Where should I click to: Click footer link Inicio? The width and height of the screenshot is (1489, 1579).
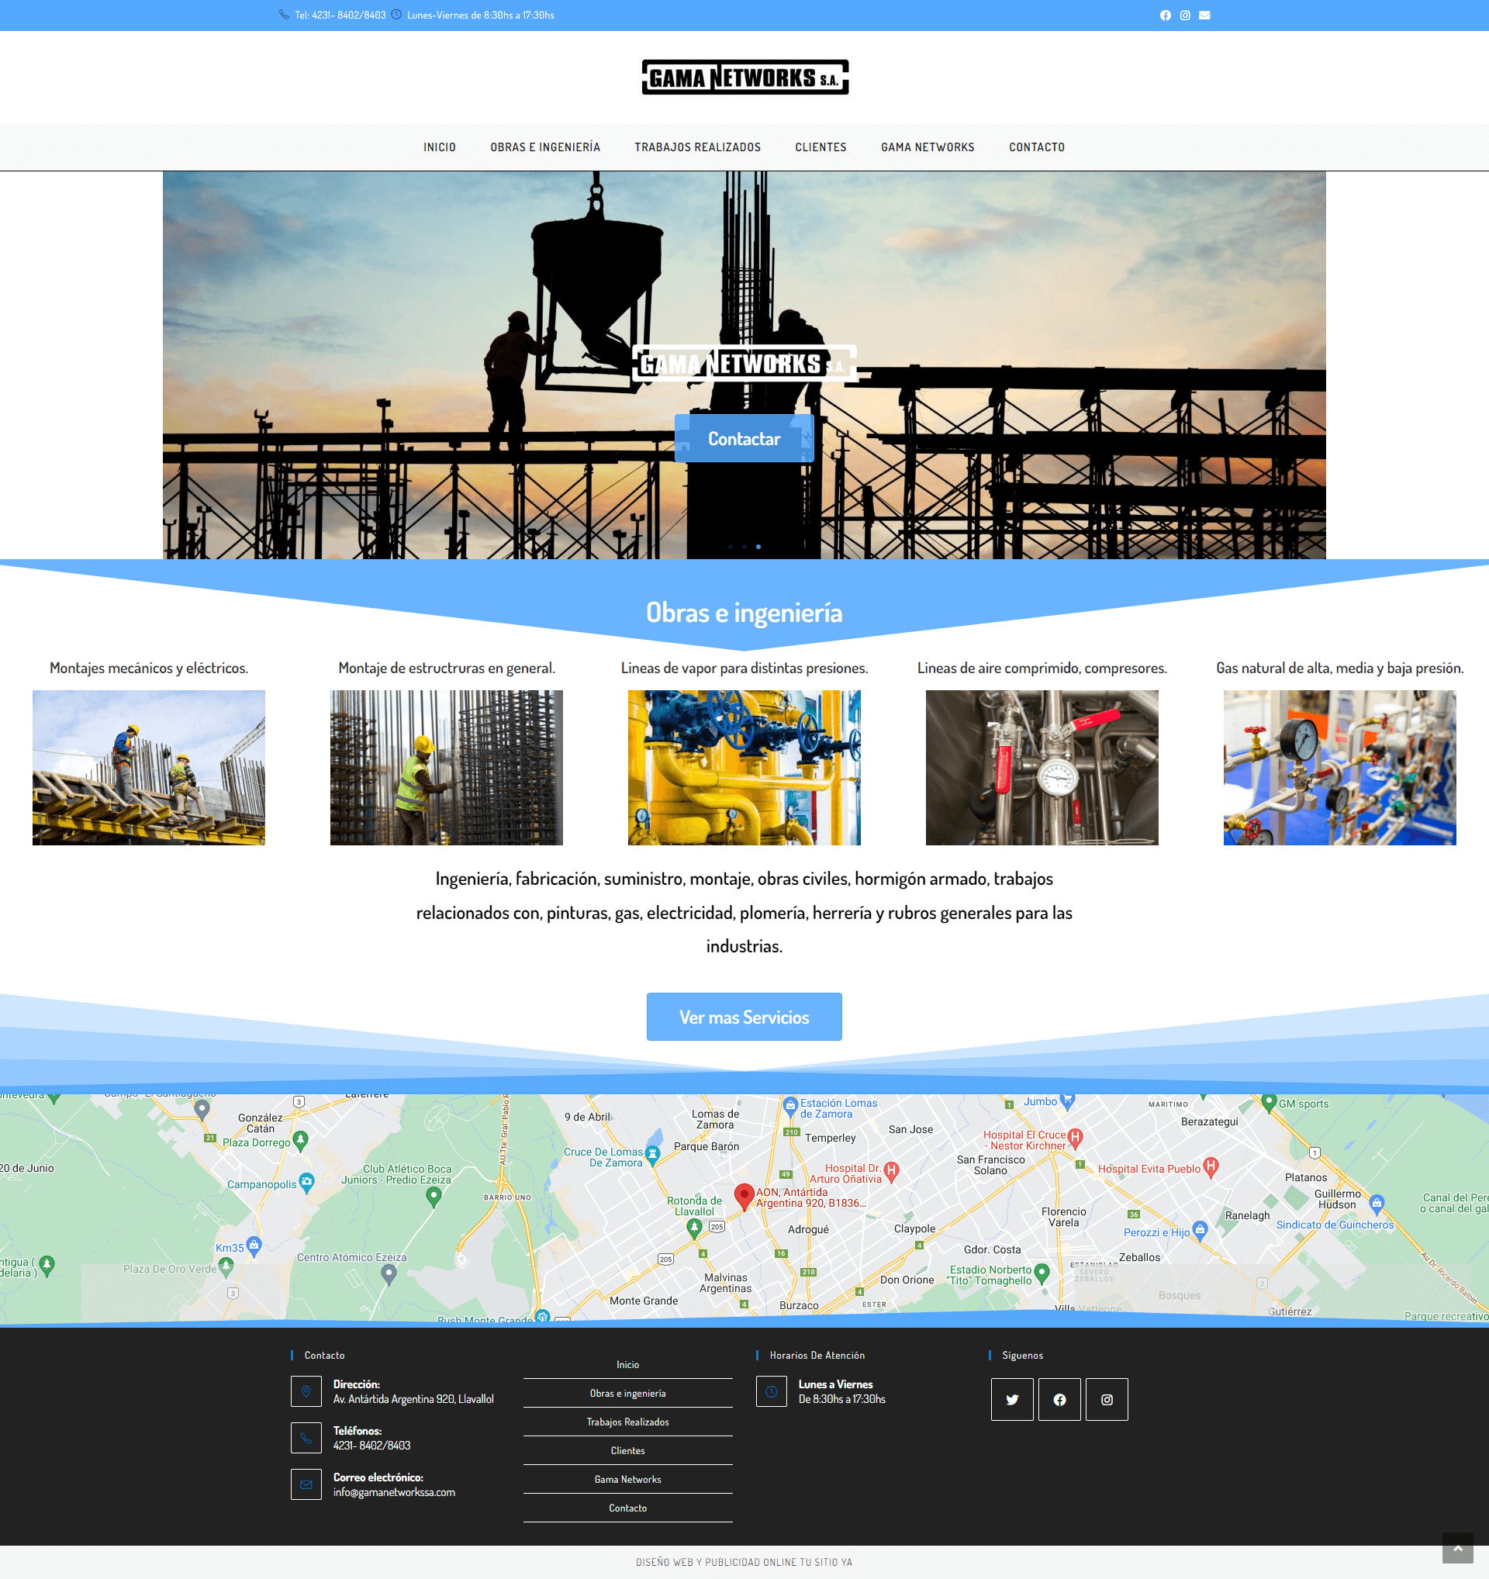[627, 1363]
